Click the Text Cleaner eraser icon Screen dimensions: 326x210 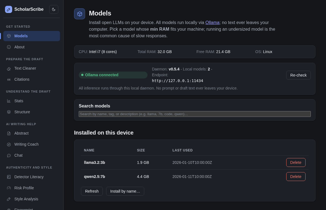pyautogui.click(x=9, y=69)
